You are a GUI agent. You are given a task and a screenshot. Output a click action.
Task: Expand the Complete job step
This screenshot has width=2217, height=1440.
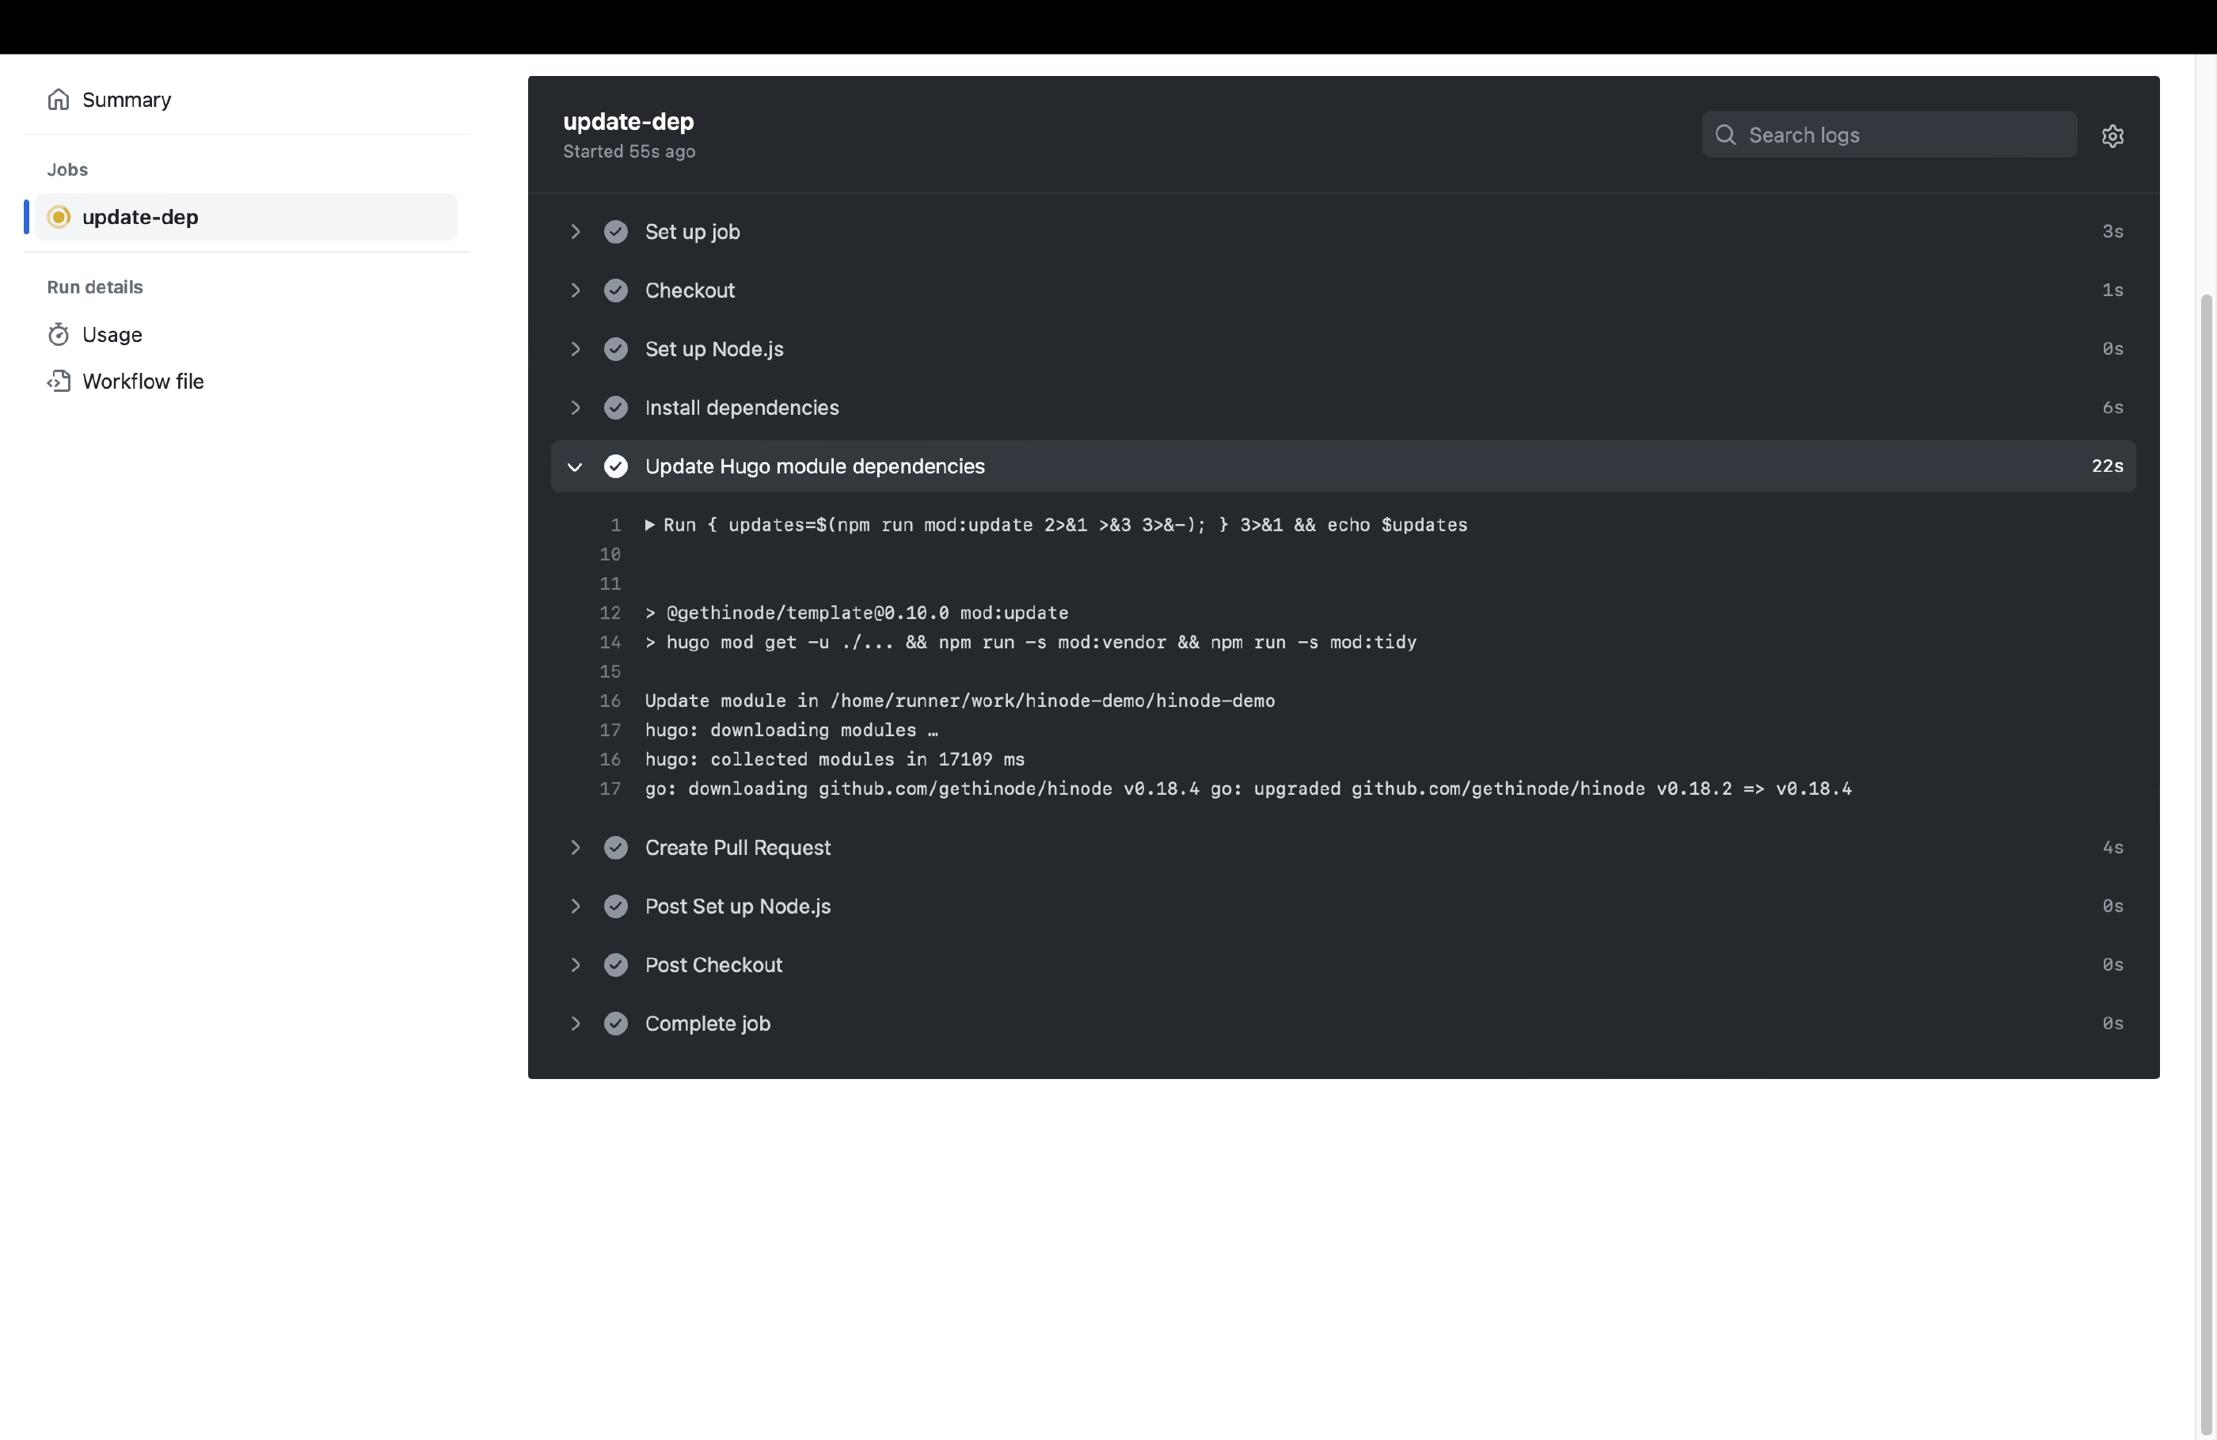click(575, 1024)
